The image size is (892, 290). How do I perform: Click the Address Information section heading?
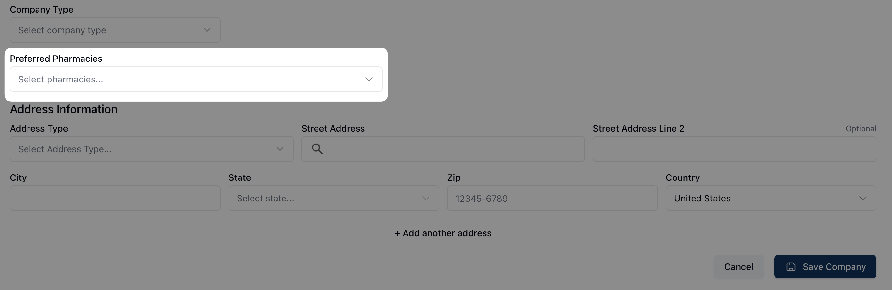[x=64, y=109]
